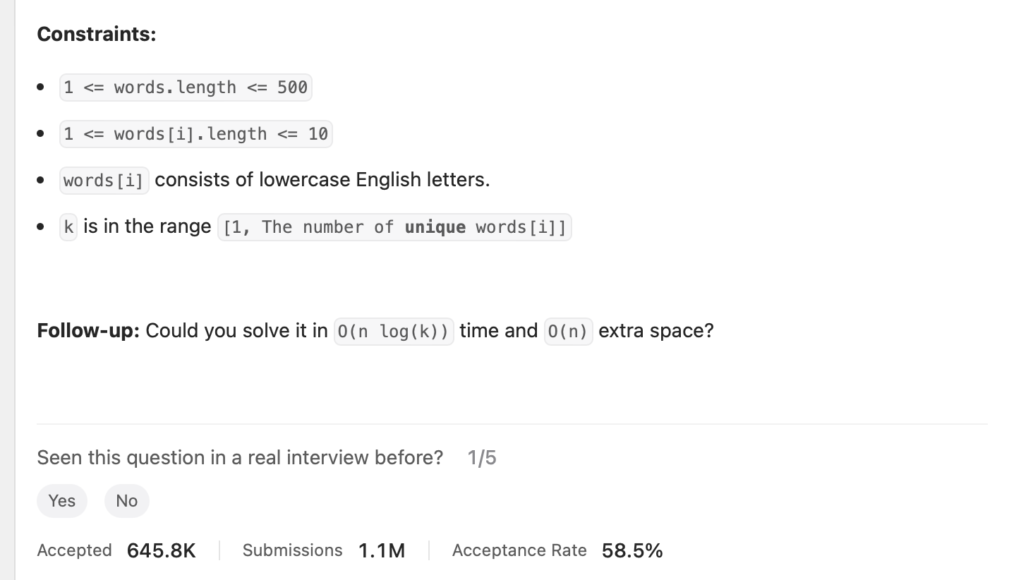Image resolution: width=1009 pixels, height=580 pixels.
Task: Click the words[i].length constraint code badge
Action: click(x=195, y=134)
